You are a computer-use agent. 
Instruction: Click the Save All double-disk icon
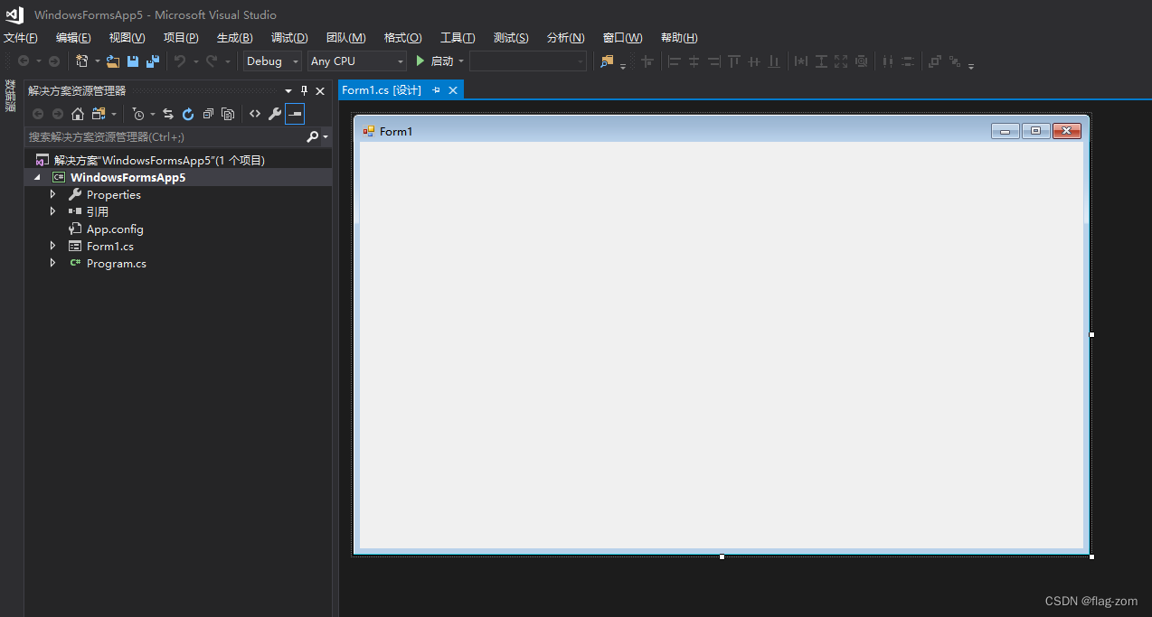[x=152, y=61]
